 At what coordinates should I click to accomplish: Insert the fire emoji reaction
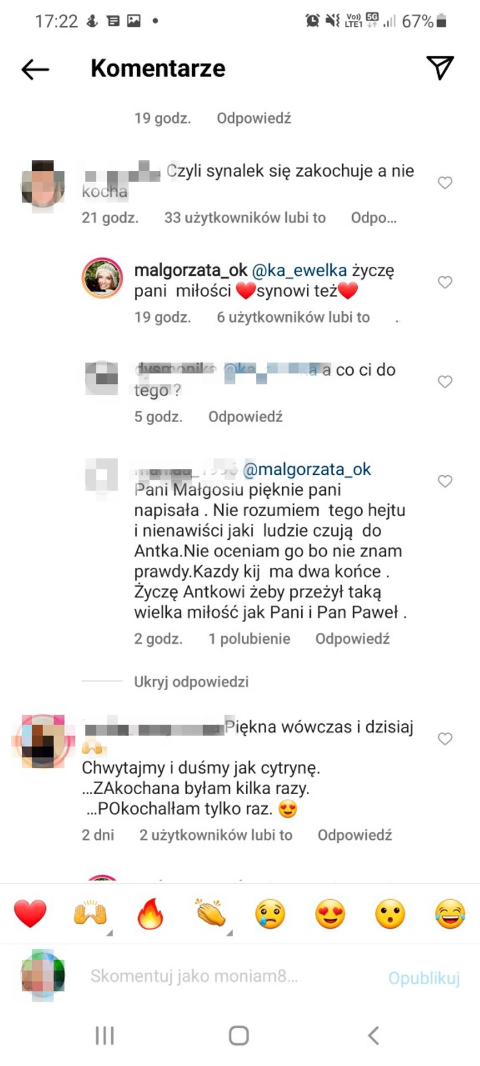150,913
